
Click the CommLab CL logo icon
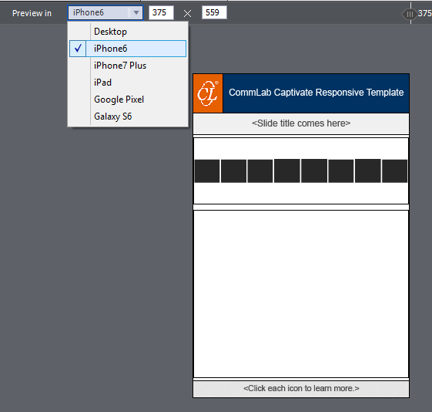(208, 93)
